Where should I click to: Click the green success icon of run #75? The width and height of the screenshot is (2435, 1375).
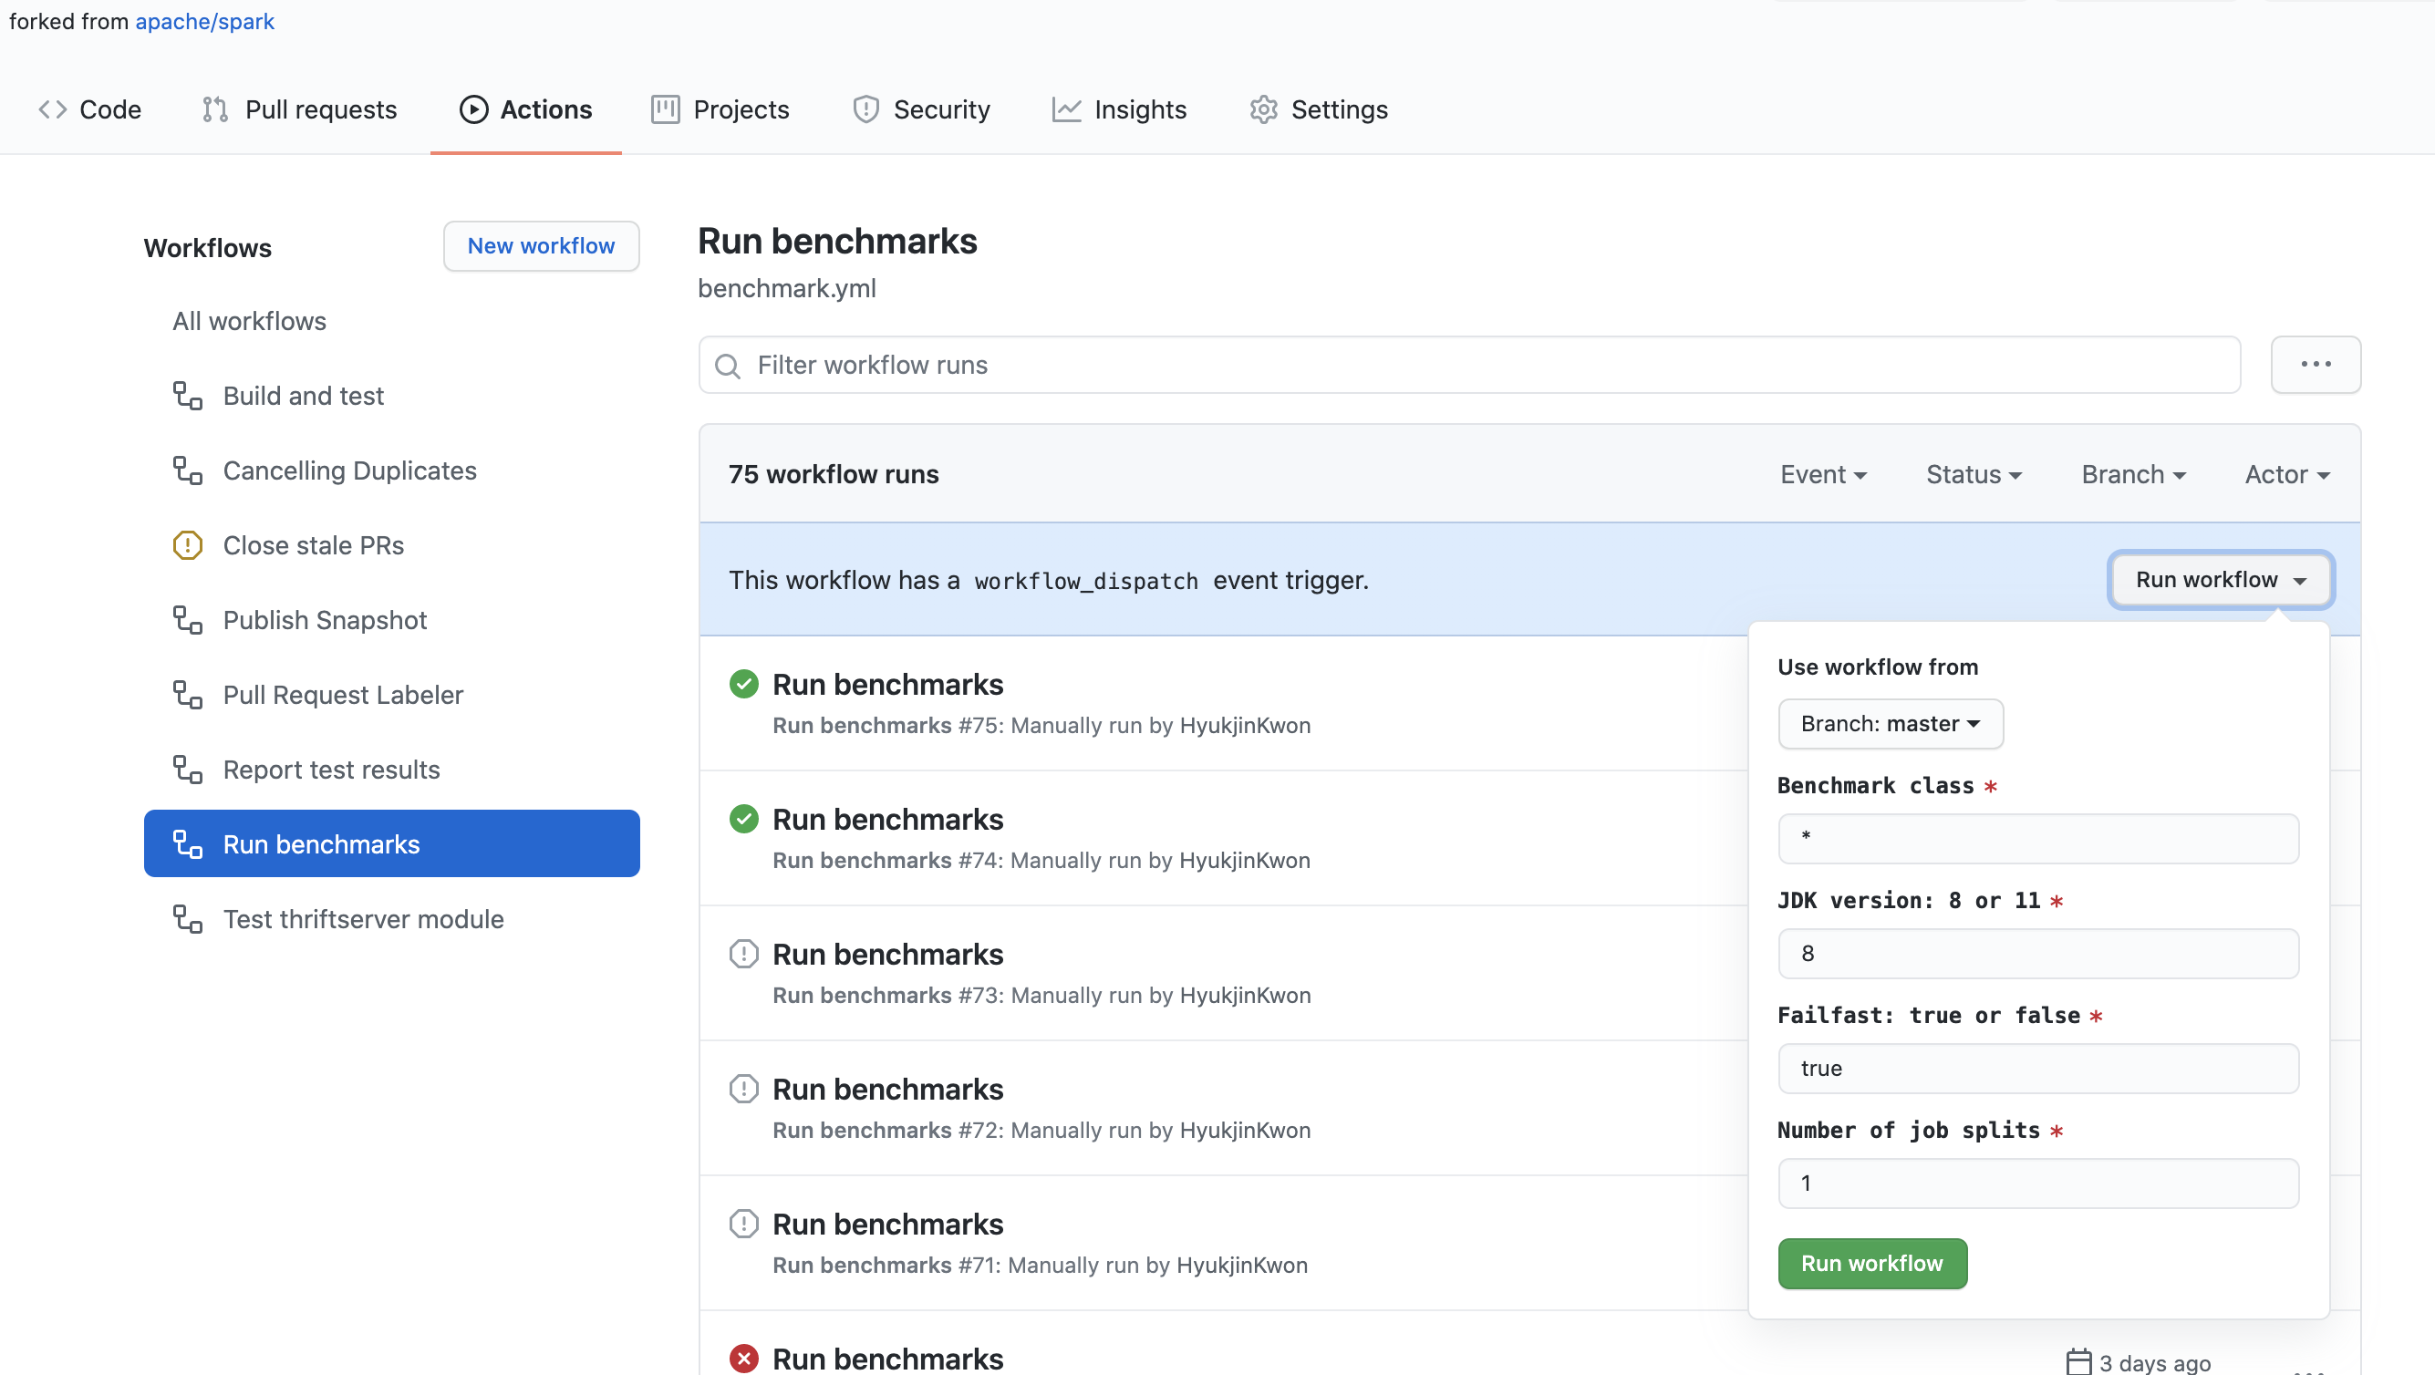tap(744, 683)
